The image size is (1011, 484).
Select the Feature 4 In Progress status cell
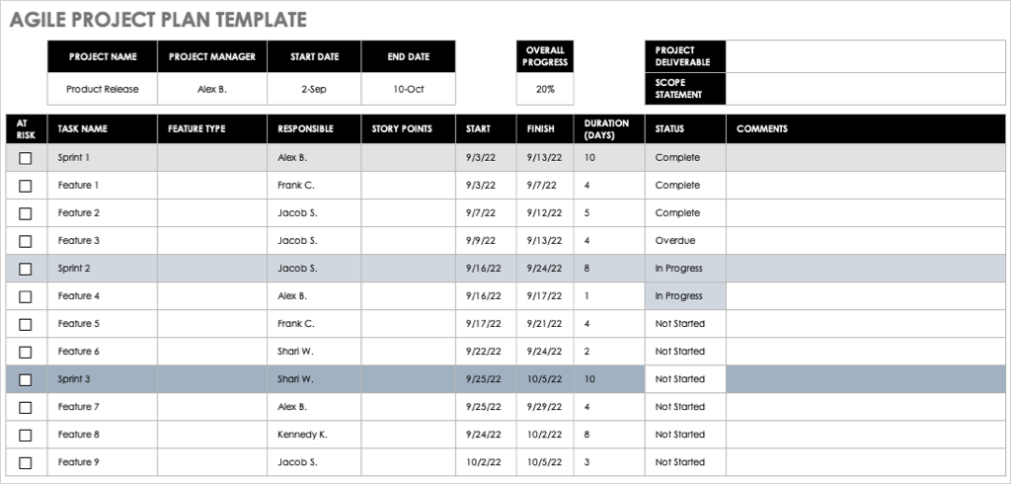pos(684,296)
